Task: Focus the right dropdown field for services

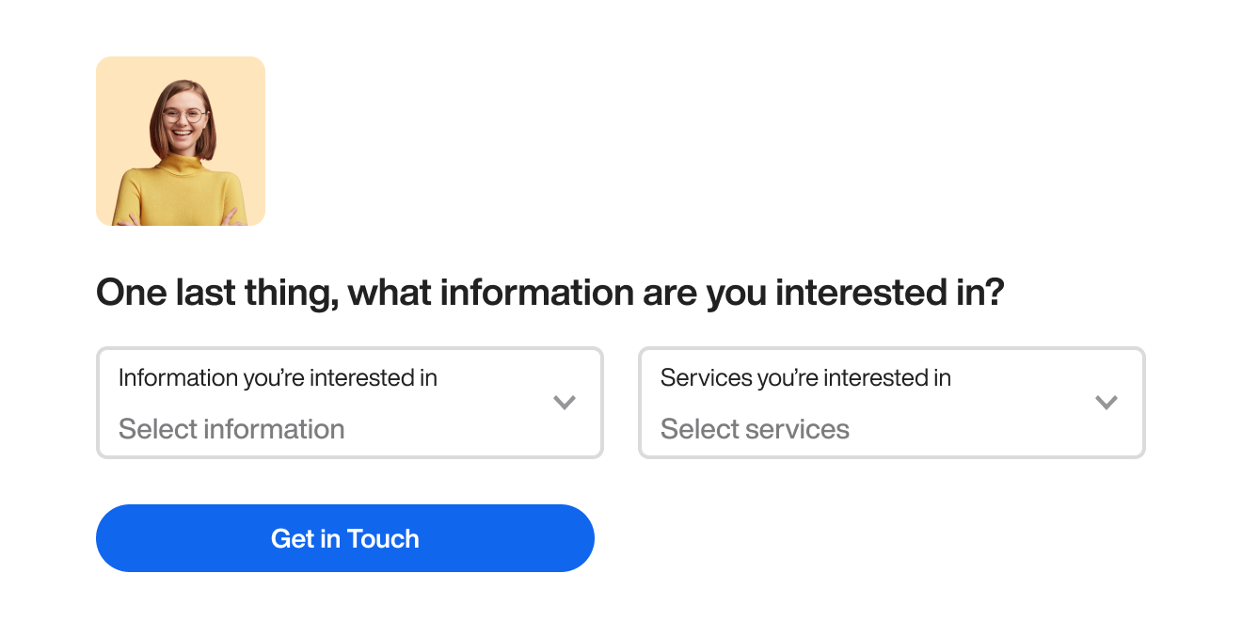Action: pos(891,403)
